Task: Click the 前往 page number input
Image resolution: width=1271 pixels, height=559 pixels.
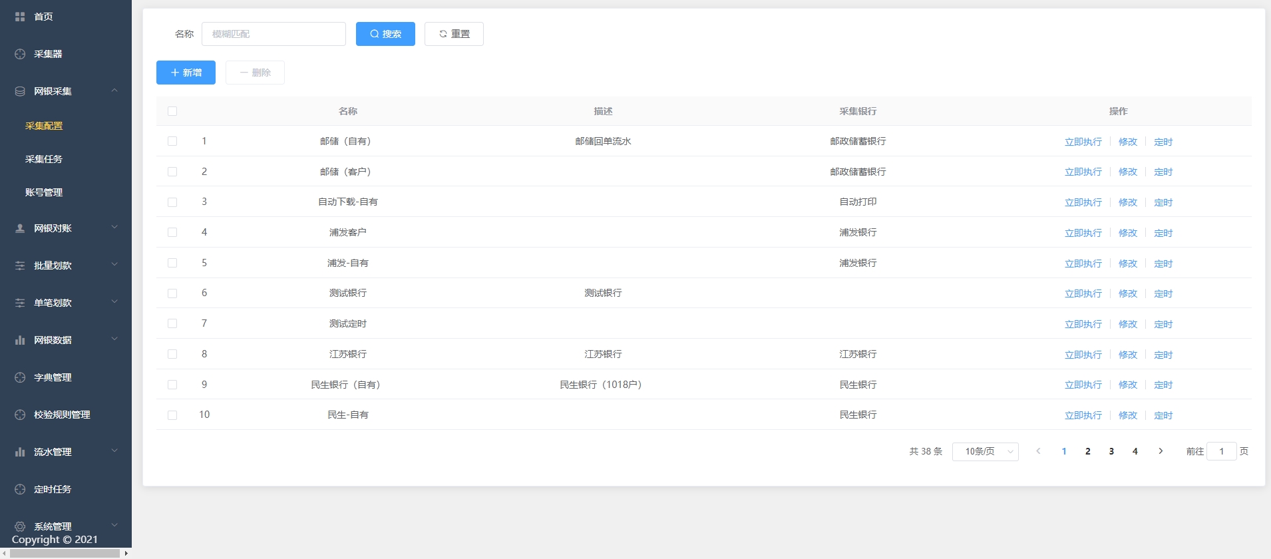Action: (x=1222, y=451)
